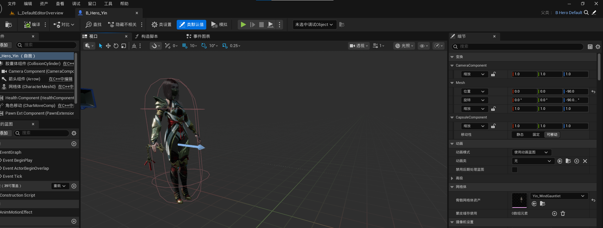
Task: Open 类设置 class settings
Action: tap(162, 25)
